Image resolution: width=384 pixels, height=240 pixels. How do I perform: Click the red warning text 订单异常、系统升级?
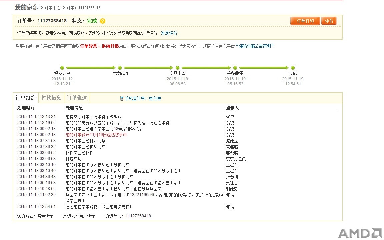tap(99, 46)
